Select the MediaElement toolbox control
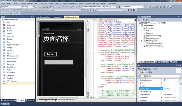This screenshot has height=106, width=182. [12, 56]
